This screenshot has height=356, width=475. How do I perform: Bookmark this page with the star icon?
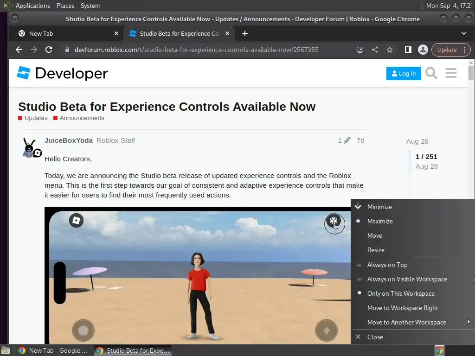tap(390, 50)
